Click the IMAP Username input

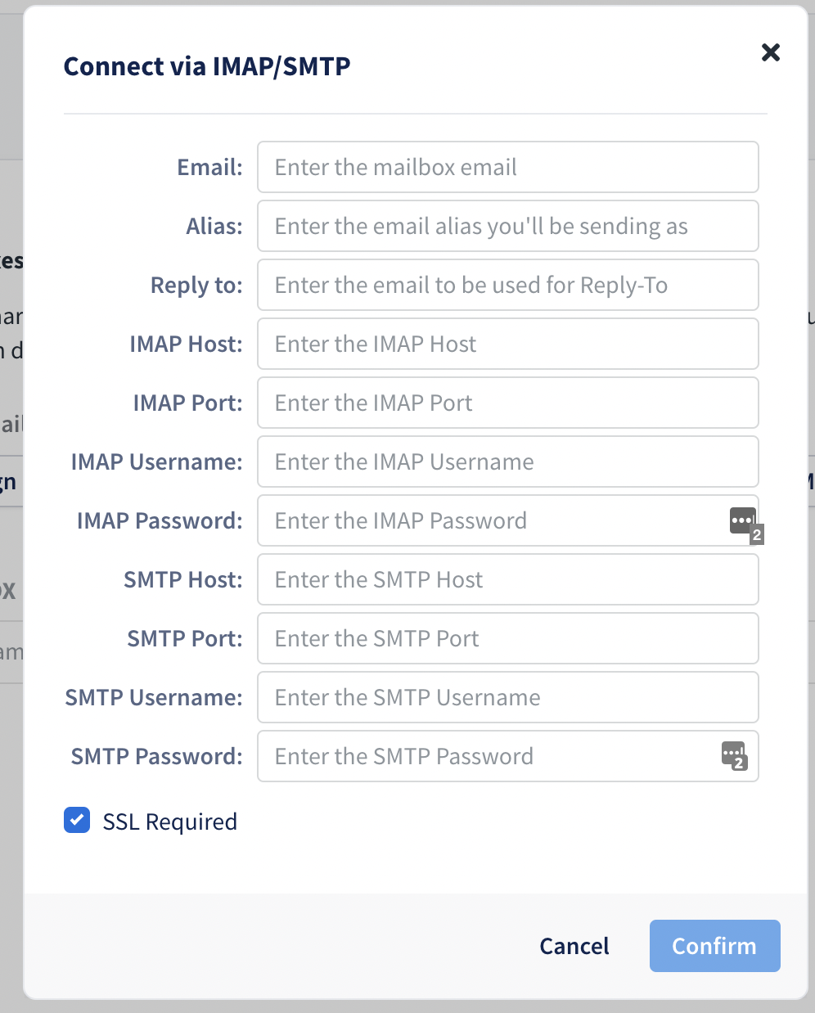[x=508, y=461]
